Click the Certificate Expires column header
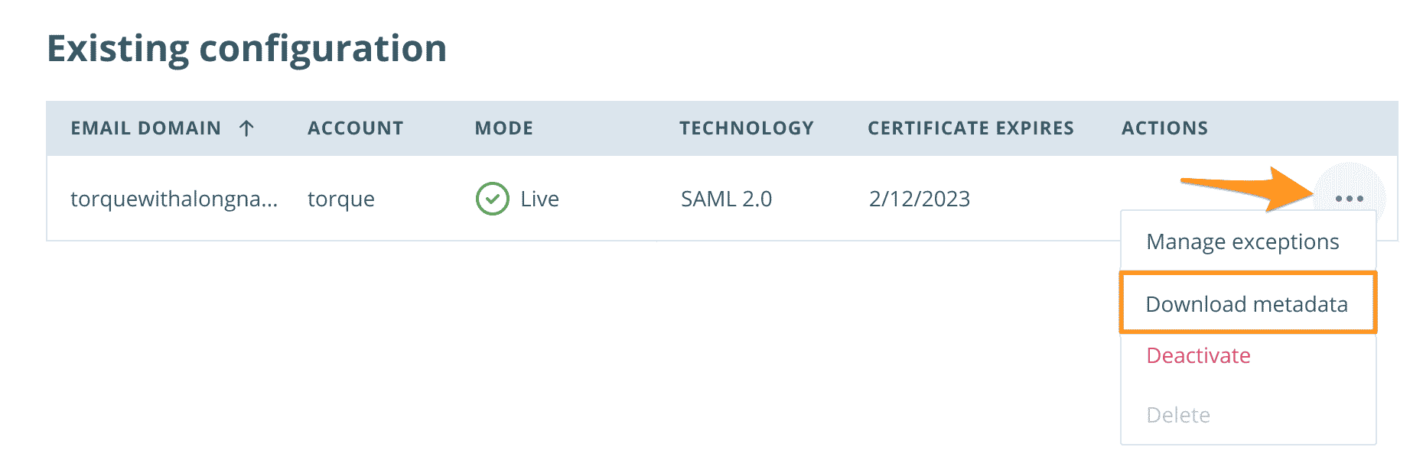This screenshot has height=460, width=1423. pyautogui.click(x=970, y=128)
